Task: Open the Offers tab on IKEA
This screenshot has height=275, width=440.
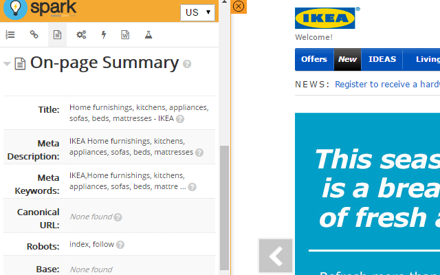Action: point(314,59)
